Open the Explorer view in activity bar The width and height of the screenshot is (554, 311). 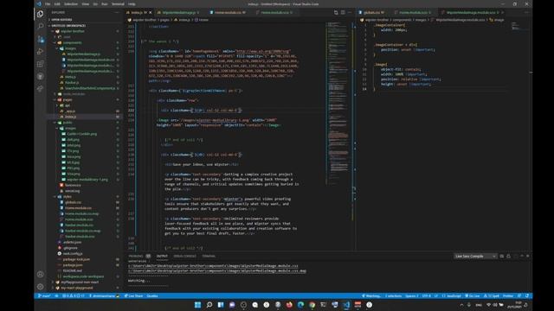pyautogui.click(x=41, y=14)
